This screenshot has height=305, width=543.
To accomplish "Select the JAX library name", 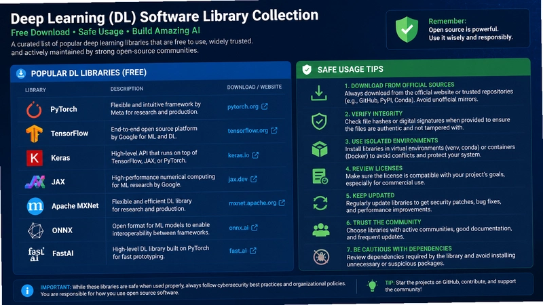I will [x=58, y=182].
